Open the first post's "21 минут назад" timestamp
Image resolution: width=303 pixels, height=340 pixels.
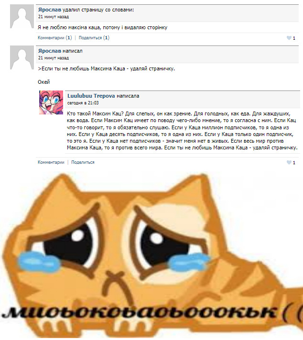(54, 17)
